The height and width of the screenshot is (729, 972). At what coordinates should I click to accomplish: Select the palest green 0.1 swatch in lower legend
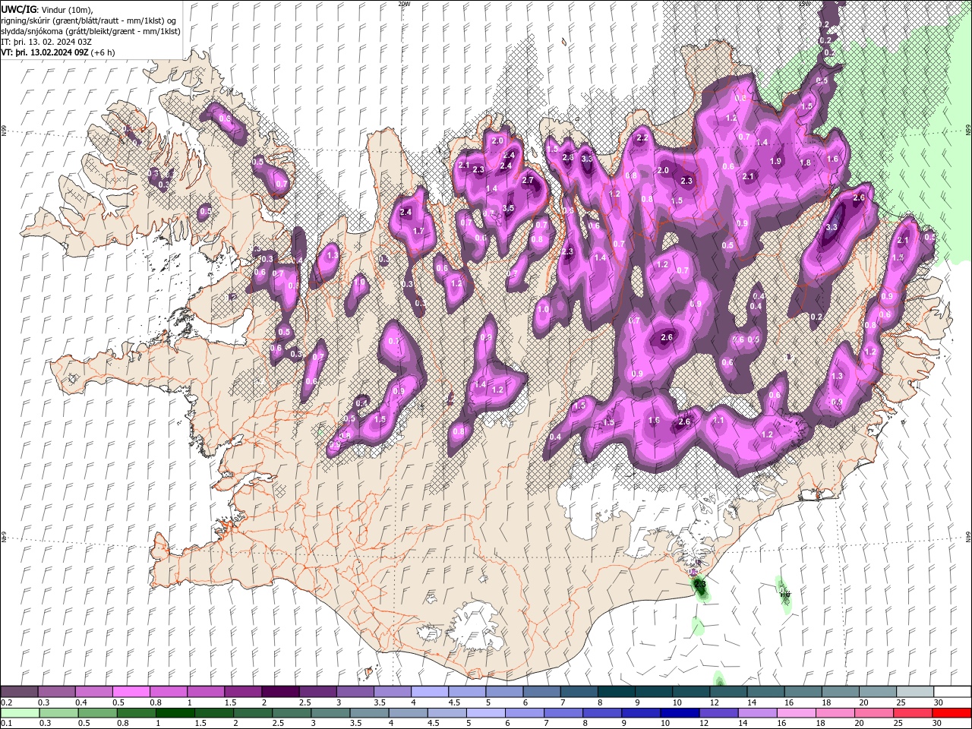(x=20, y=713)
